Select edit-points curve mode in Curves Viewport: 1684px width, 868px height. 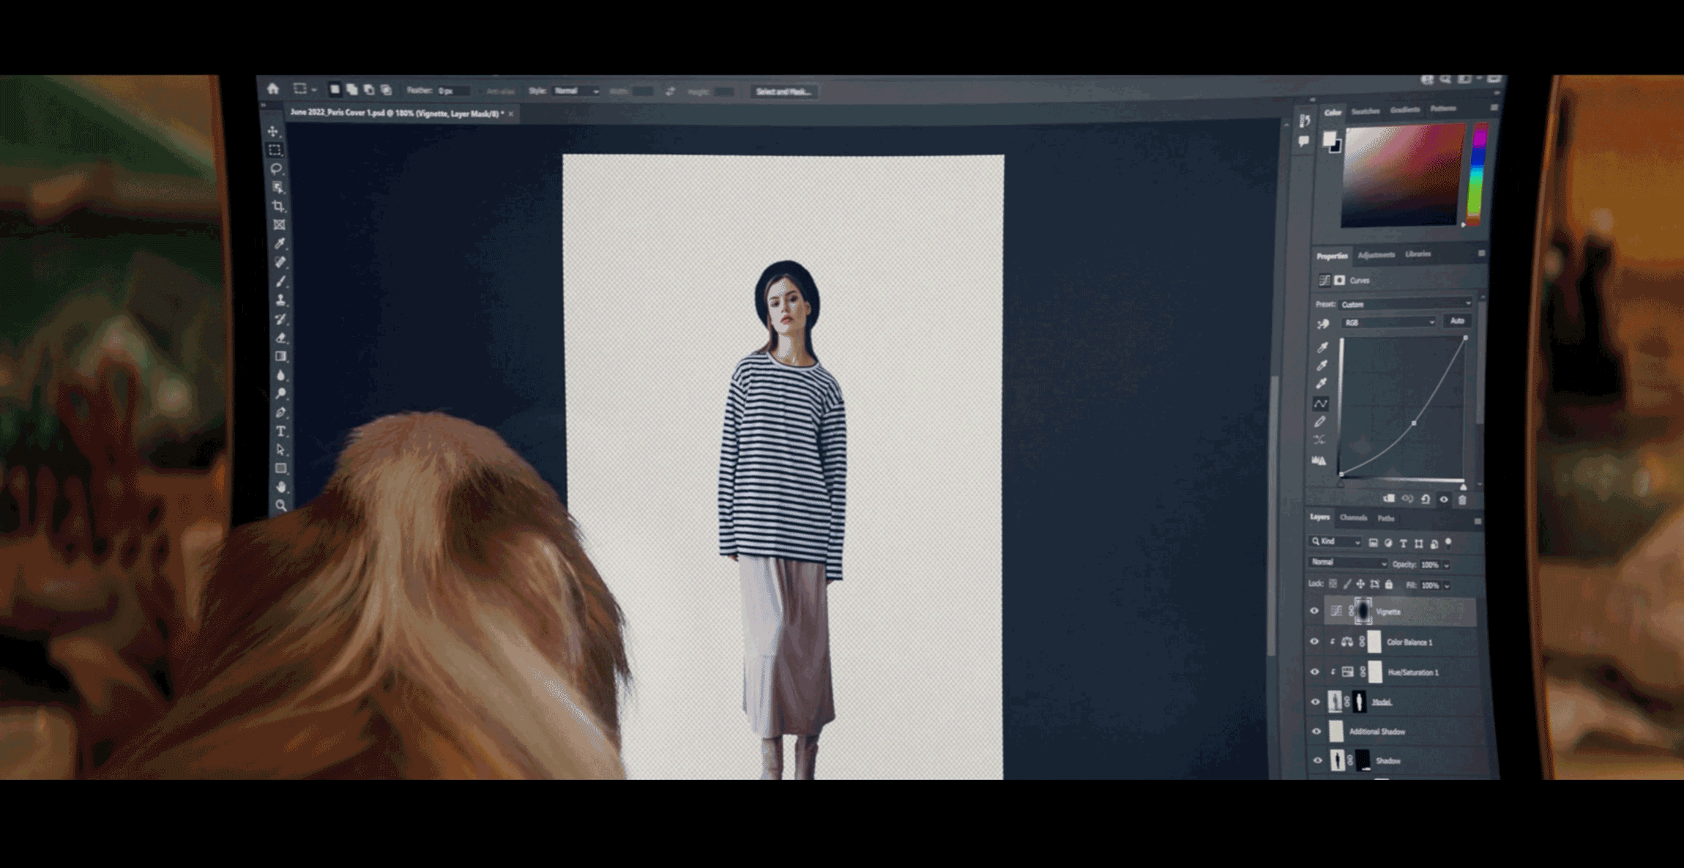pos(1321,404)
